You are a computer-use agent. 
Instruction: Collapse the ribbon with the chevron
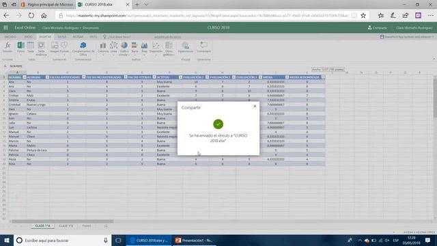[x=434, y=59]
